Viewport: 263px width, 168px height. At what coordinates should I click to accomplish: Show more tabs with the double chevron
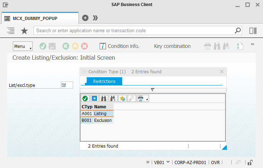pyautogui.click(x=95, y=18)
